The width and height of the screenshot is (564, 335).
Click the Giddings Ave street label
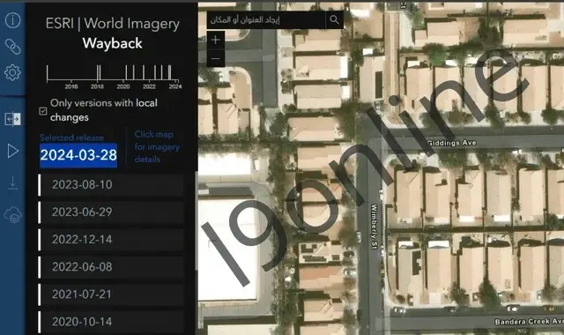point(451,143)
